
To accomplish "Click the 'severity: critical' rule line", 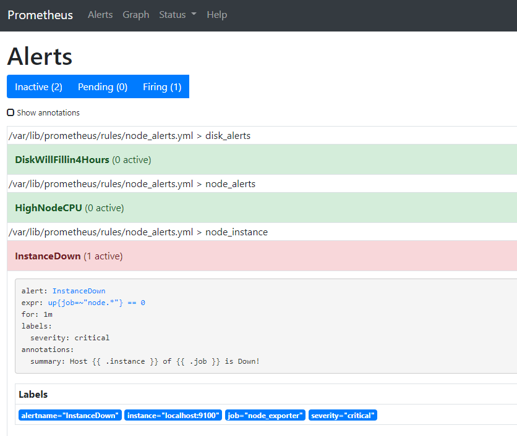I will point(70,338).
